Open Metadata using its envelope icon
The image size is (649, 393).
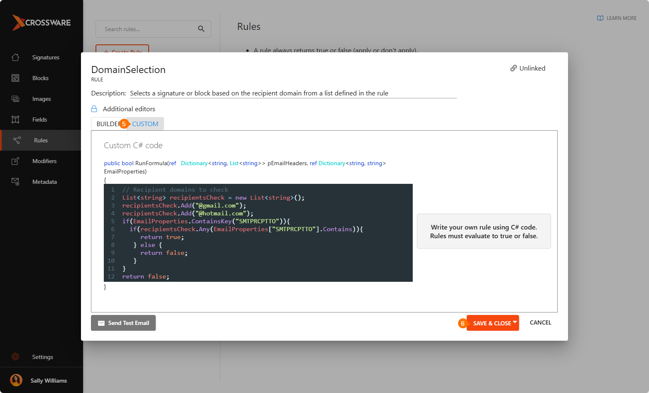click(15, 182)
